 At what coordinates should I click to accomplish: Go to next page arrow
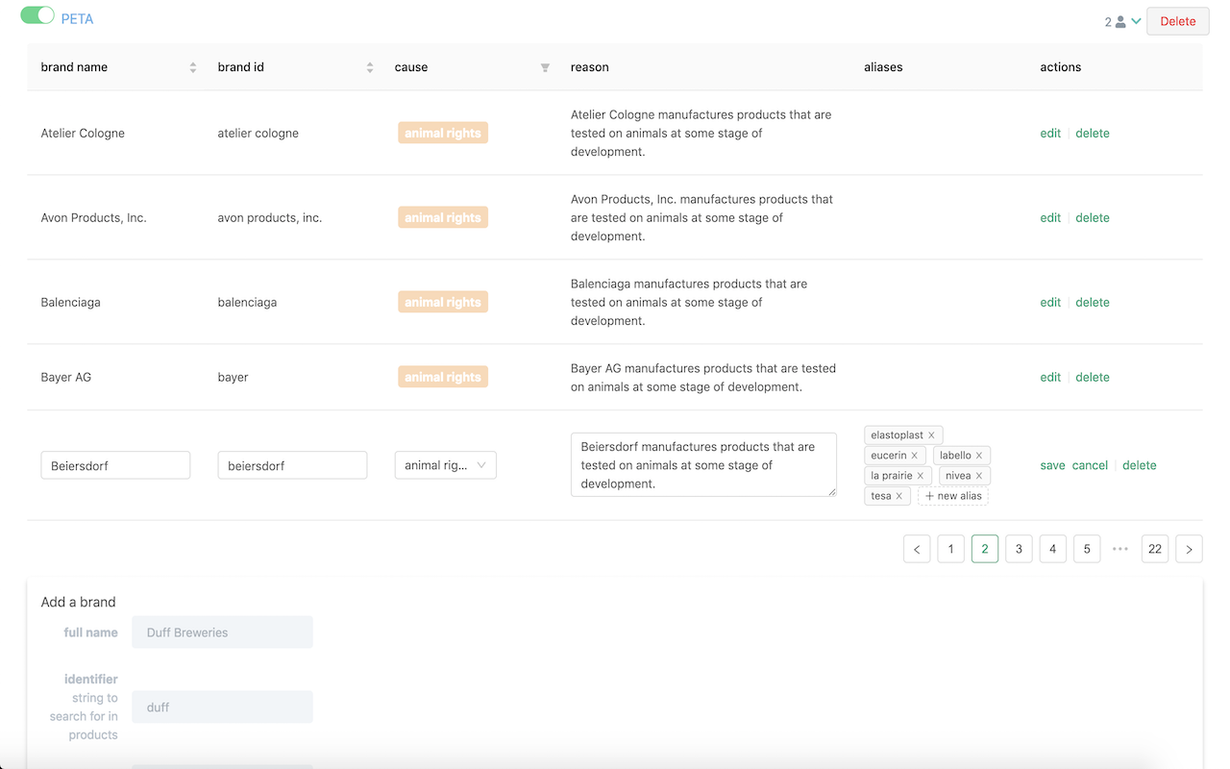click(1189, 549)
